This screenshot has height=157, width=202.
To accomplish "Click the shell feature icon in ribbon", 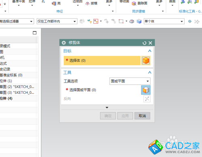I will click(x=54, y=3).
